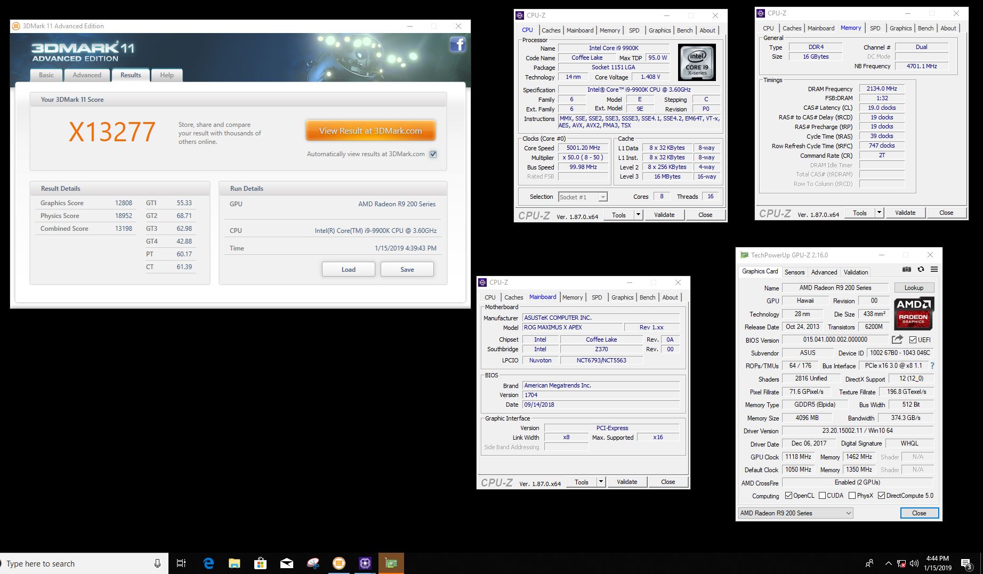Switch to the Basic tab in 3DMark 11
Image resolution: width=983 pixels, height=574 pixels.
(46, 75)
